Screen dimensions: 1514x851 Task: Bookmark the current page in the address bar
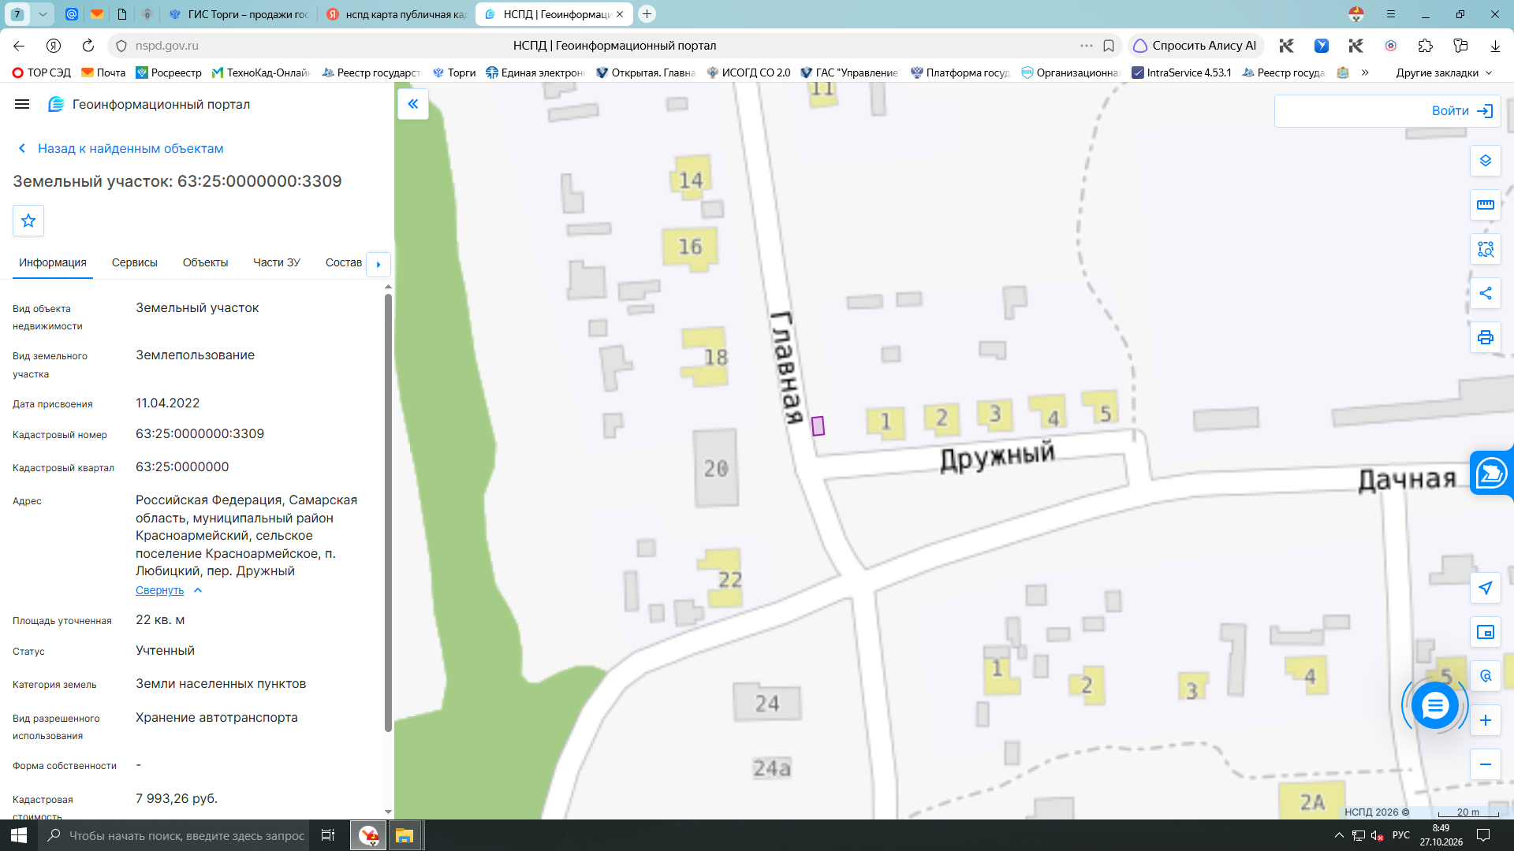coord(1109,46)
